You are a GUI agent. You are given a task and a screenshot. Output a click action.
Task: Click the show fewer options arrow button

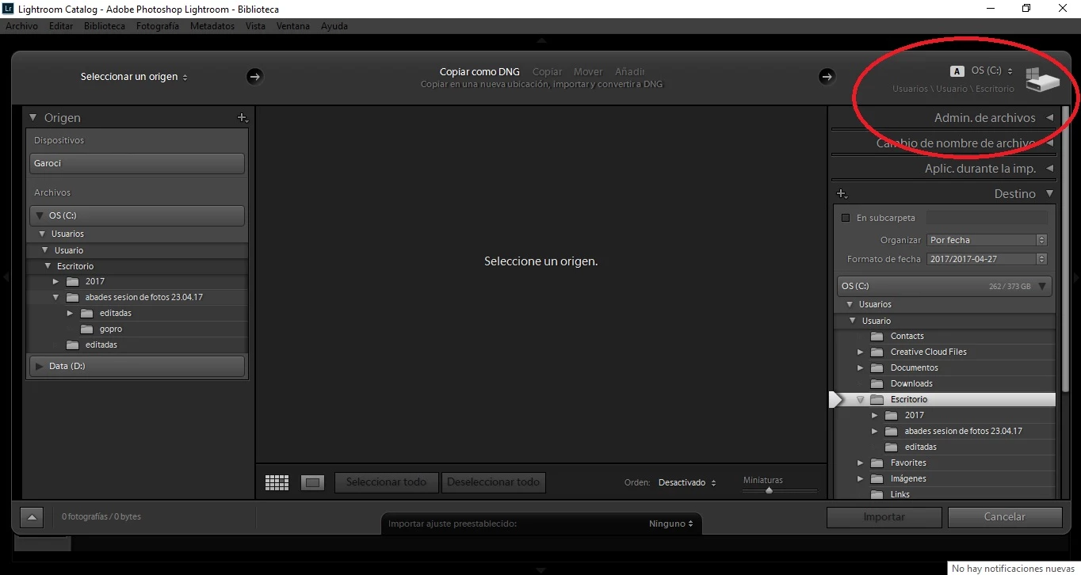[32, 517]
